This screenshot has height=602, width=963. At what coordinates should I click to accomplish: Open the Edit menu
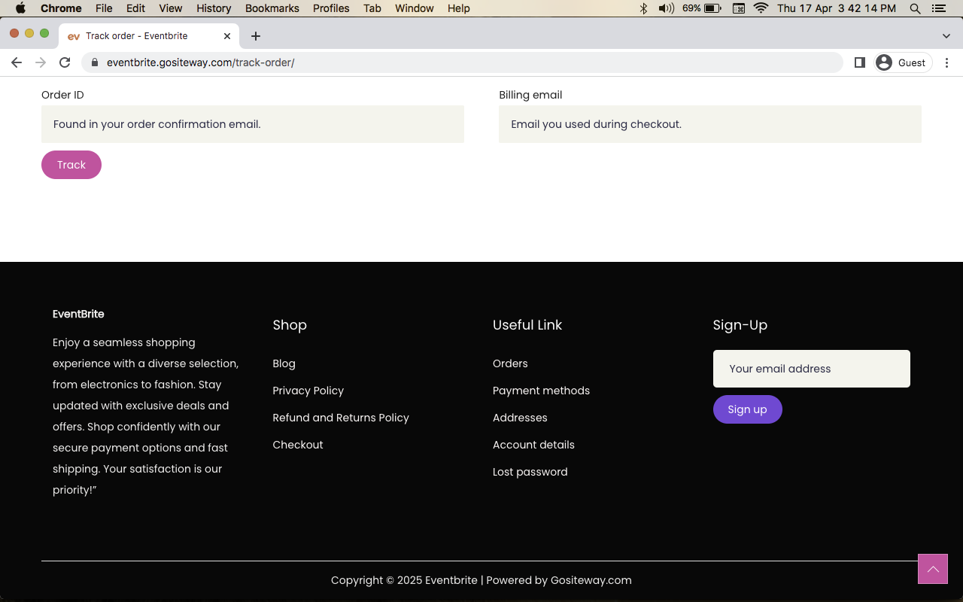135,8
